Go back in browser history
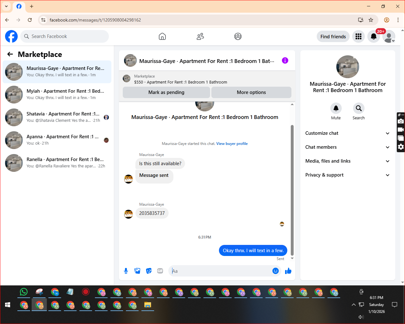This screenshot has width=405, height=324. click(x=7, y=20)
